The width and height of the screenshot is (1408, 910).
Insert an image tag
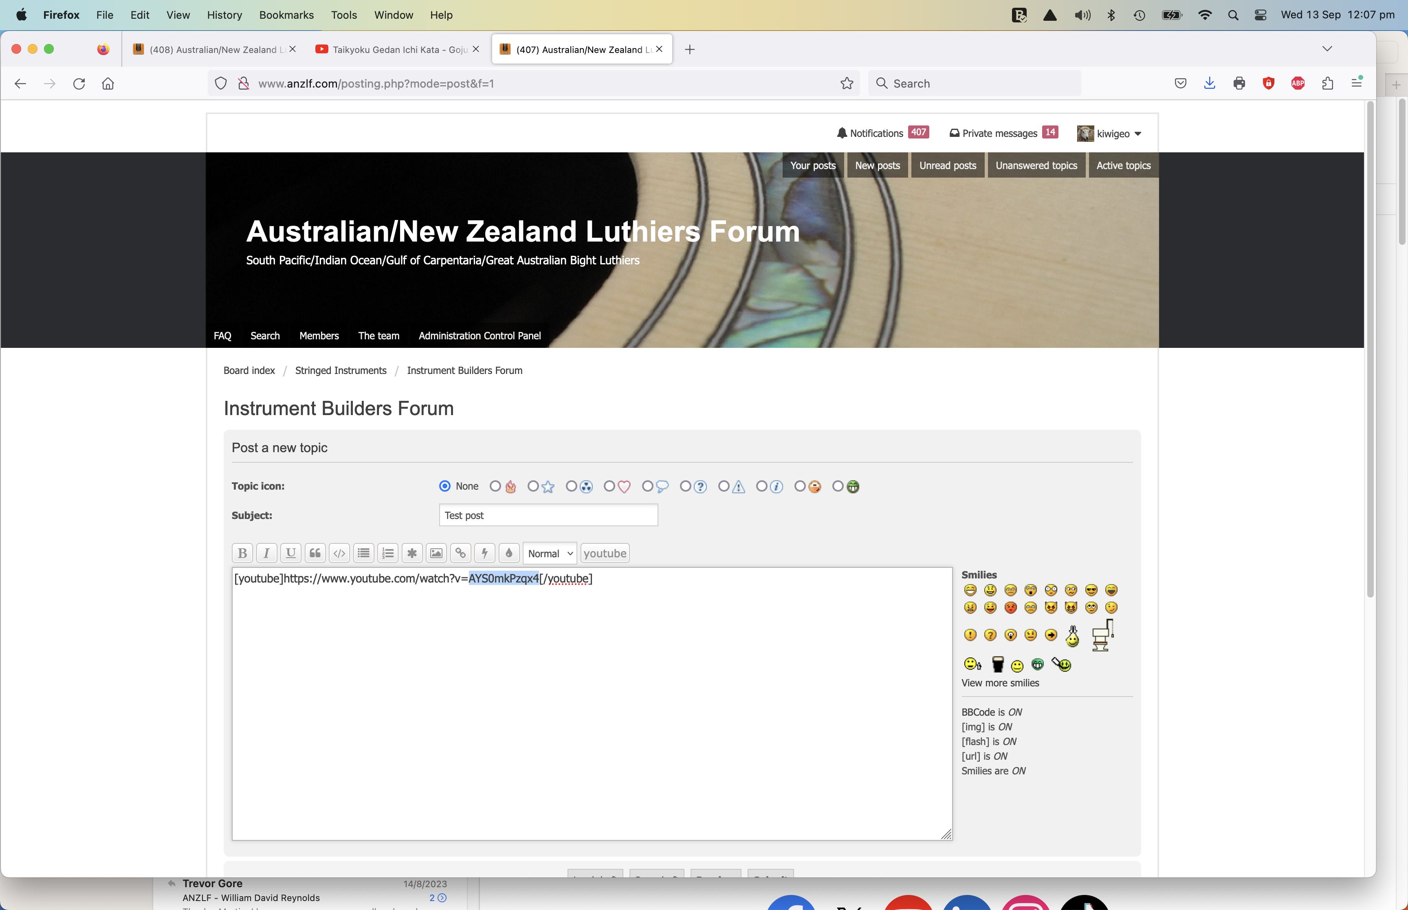436,553
